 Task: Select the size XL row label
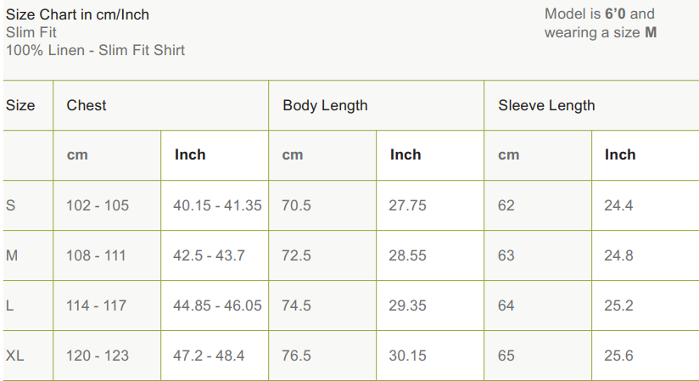point(14,356)
